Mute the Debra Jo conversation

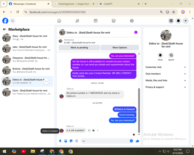click(x=160, y=55)
